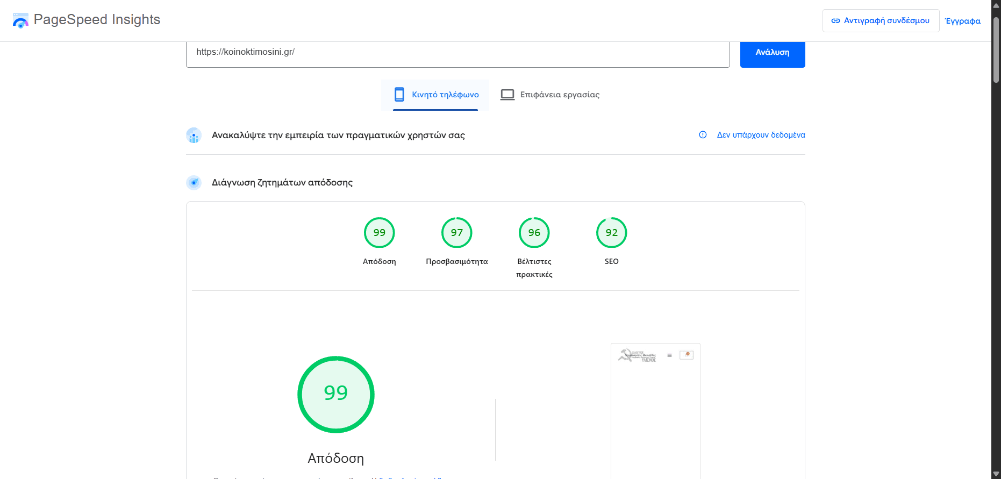This screenshot has height=479, width=1001.
Task: Click the large 99 performance gauge
Action: coord(335,394)
